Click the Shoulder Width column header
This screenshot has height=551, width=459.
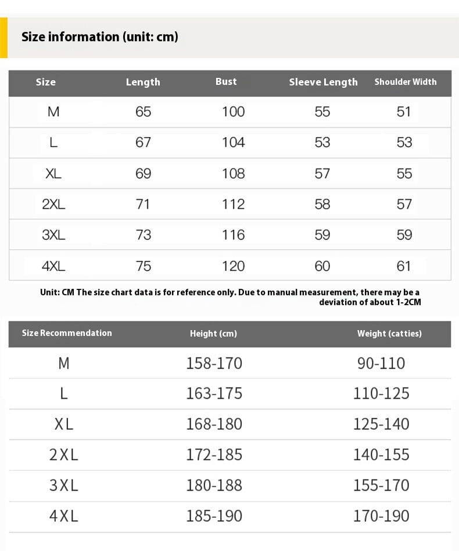click(x=405, y=82)
